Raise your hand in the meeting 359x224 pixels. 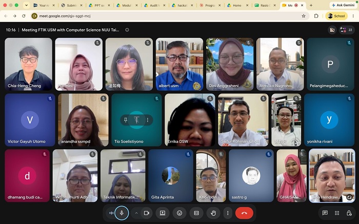click(x=213, y=213)
